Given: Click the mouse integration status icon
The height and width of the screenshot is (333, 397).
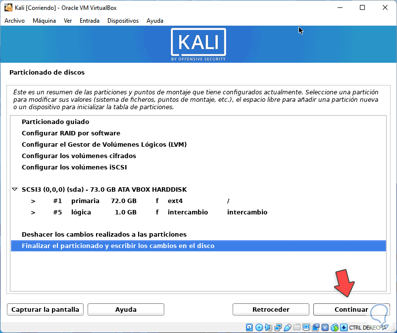Looking at the screenshot, I should pos(335,328).
